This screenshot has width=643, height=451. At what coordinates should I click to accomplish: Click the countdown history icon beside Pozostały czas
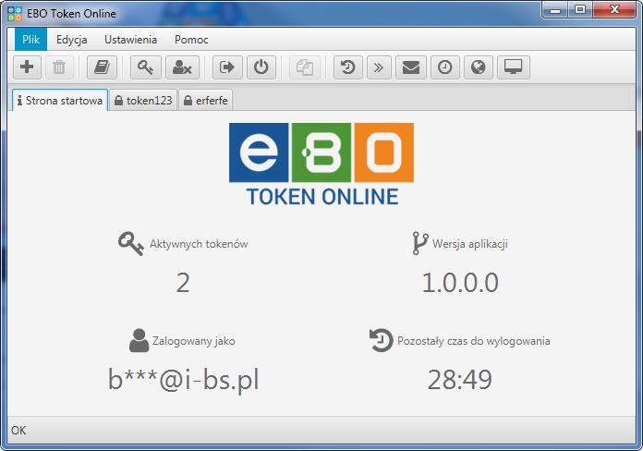(x=381, y=340)
